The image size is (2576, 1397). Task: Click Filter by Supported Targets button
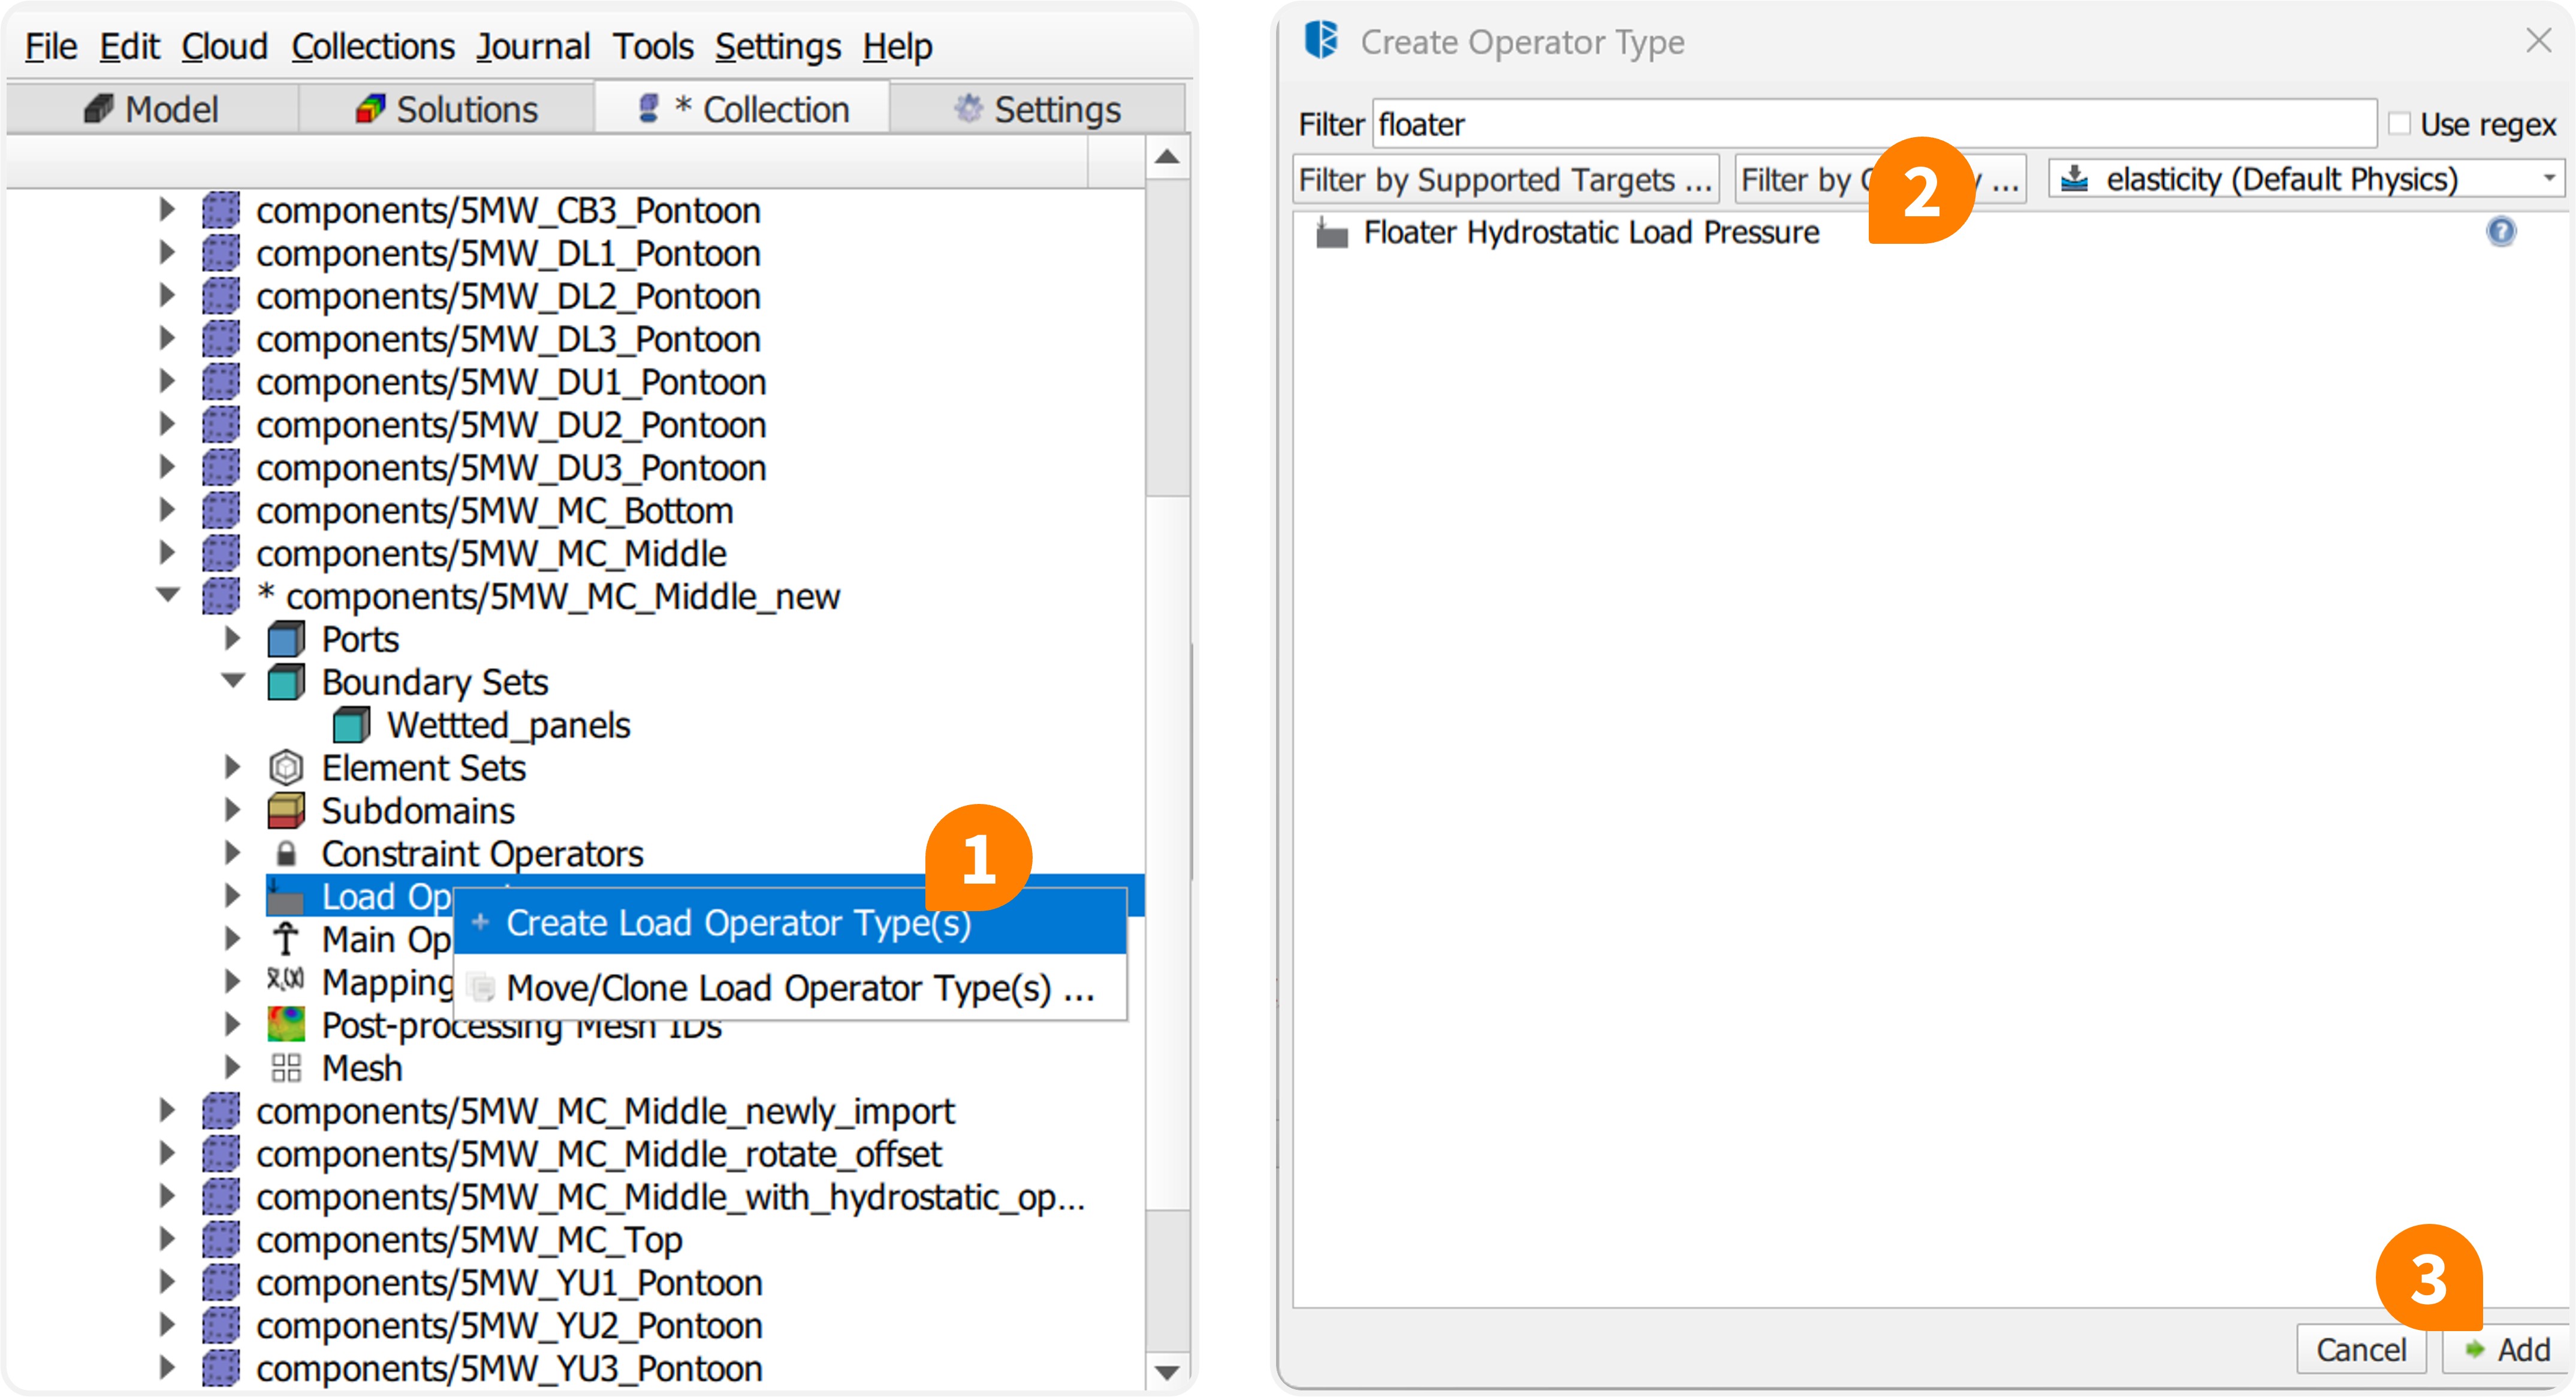tap(1505, 180)
